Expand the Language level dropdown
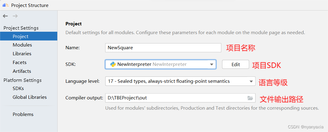This screenshot has width=328, height=132. 251,81
